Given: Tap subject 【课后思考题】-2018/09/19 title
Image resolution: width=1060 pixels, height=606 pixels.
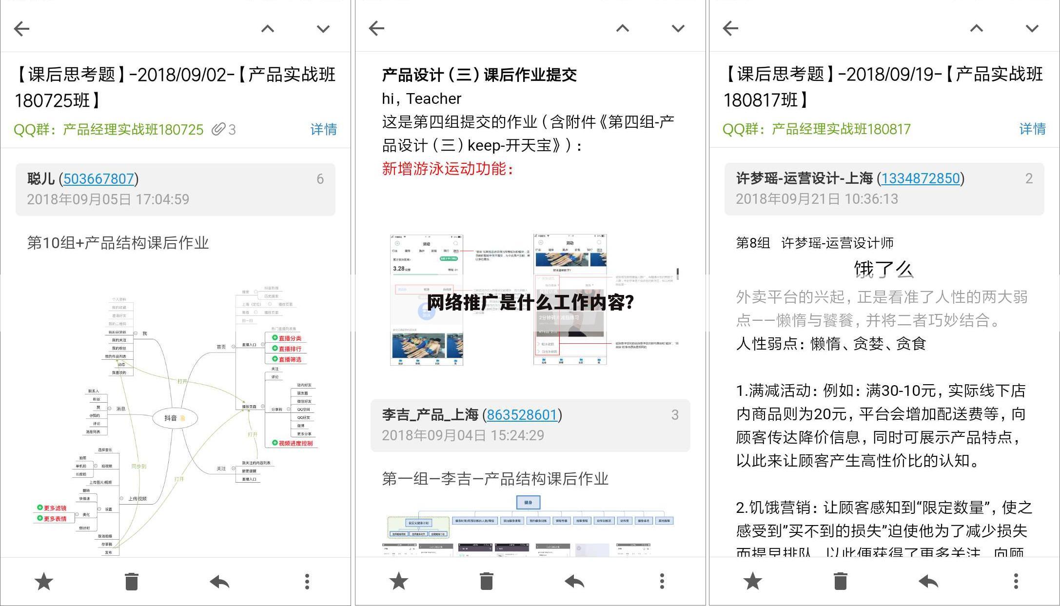Looking at the screenshot, I should 883,87.
